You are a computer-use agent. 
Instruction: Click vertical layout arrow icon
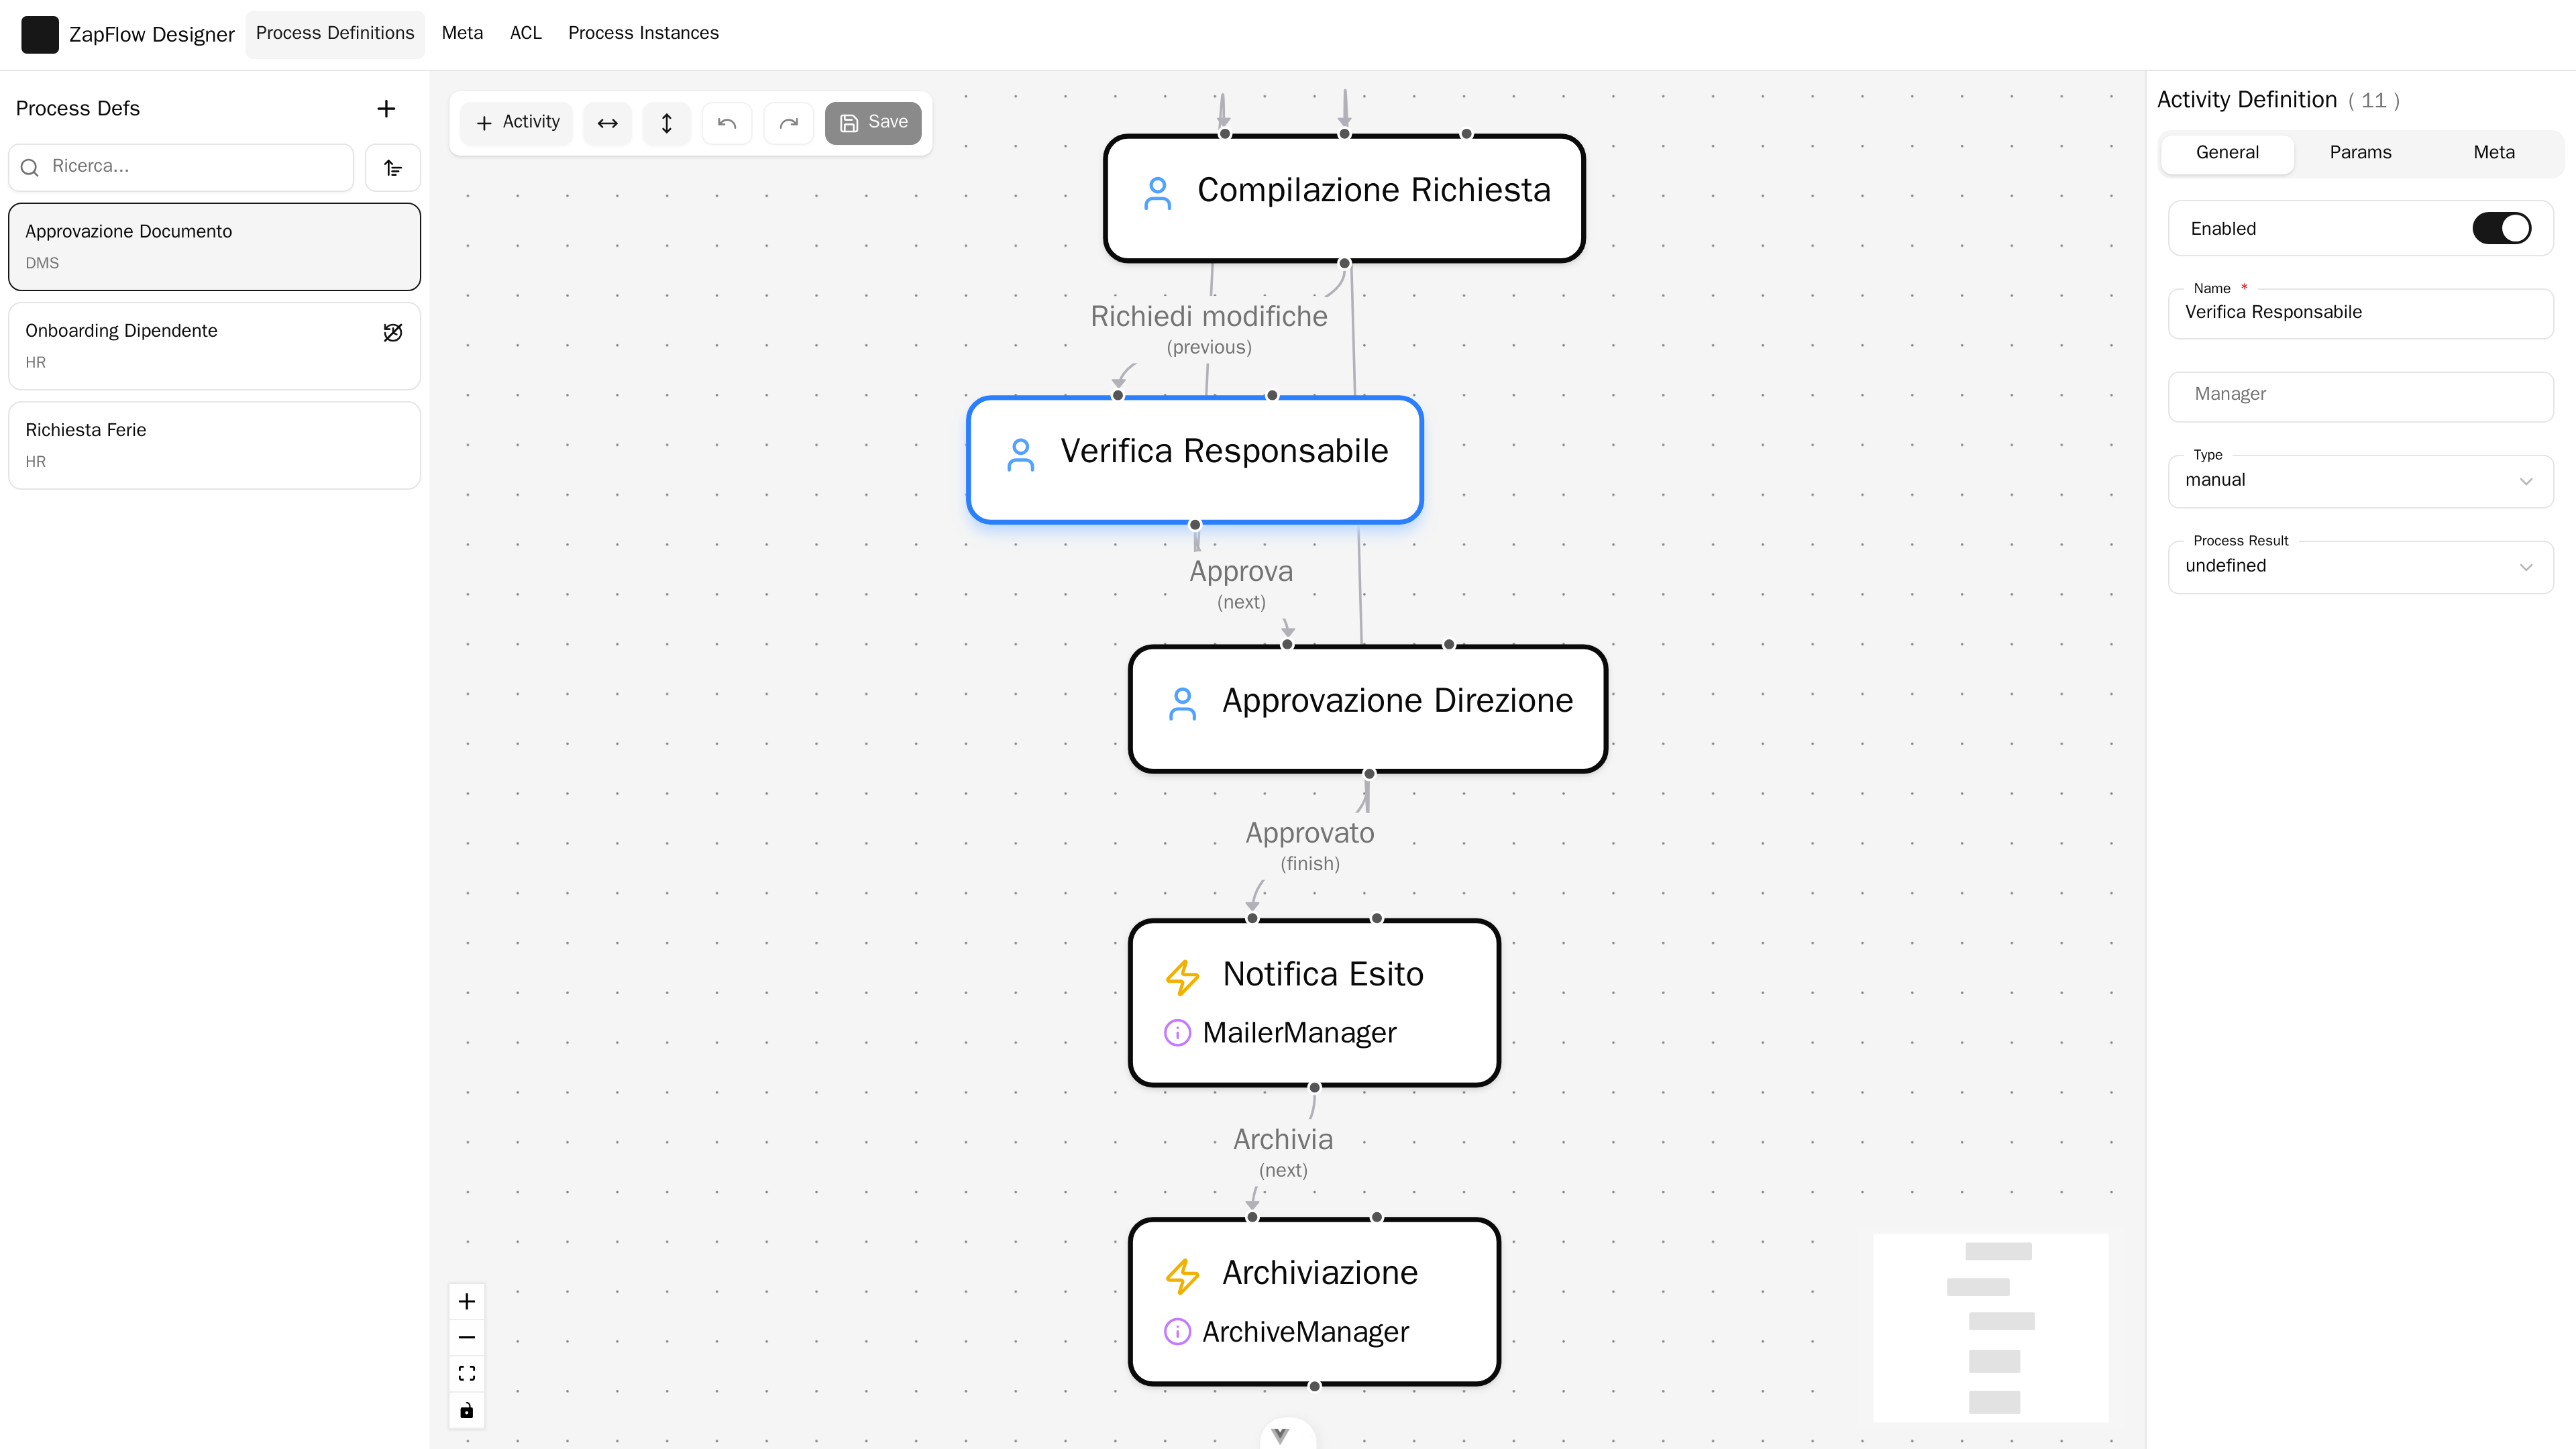[667, 123]
